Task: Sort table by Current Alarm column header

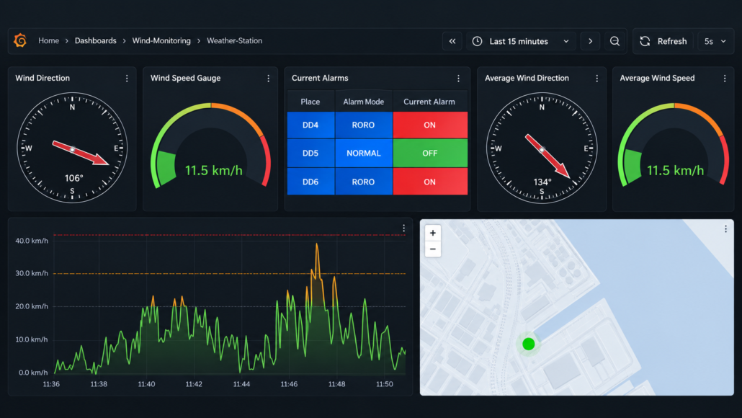Action: click(x=429, y=102)
